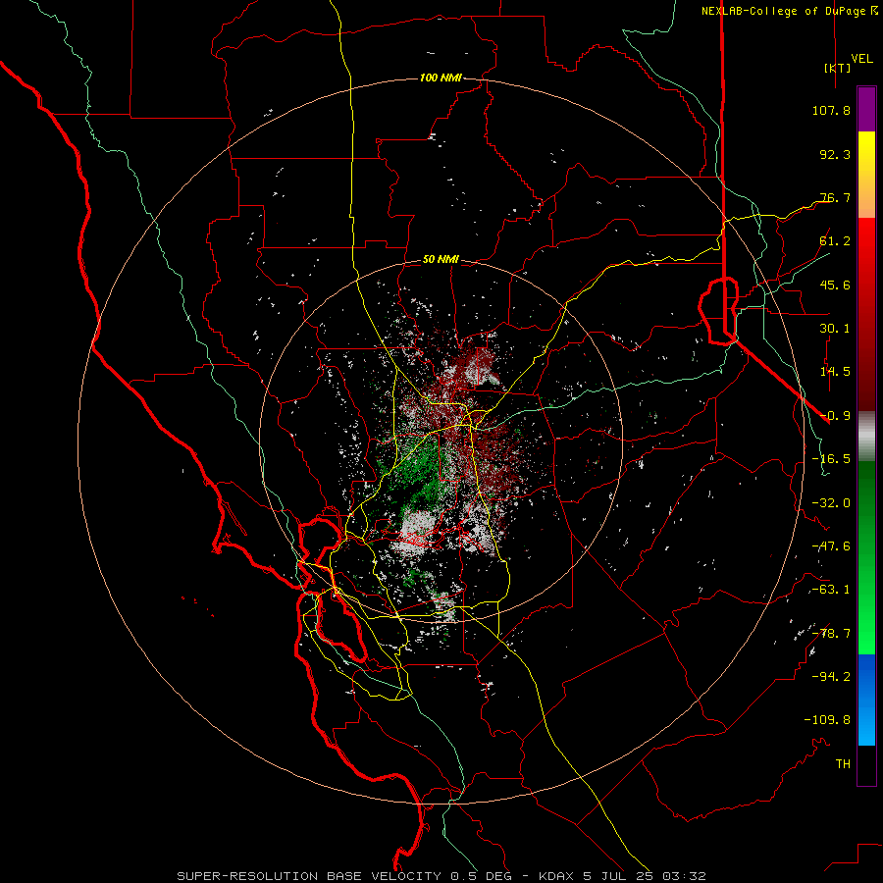Click the yellow-orange segment of velocity color bar

[866, 175]
